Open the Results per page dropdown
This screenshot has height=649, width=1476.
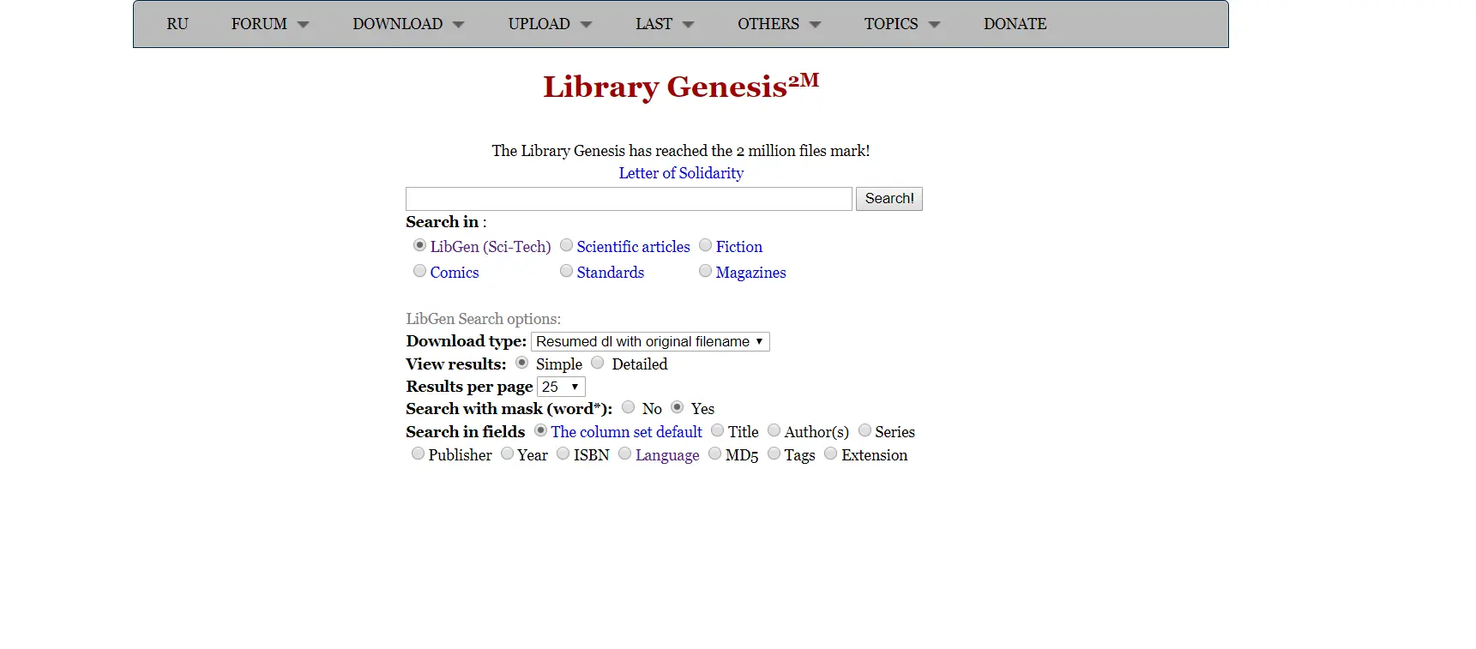click(x=561, y=387)
